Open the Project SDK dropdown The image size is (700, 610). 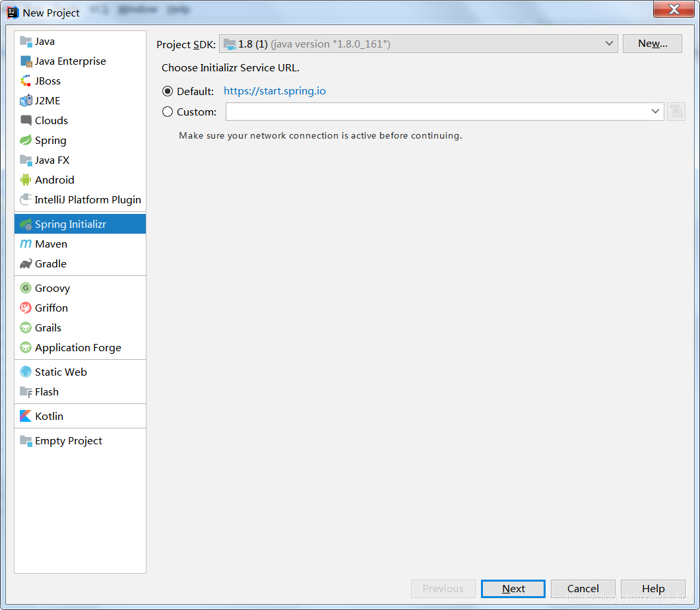tap(418, 44)
